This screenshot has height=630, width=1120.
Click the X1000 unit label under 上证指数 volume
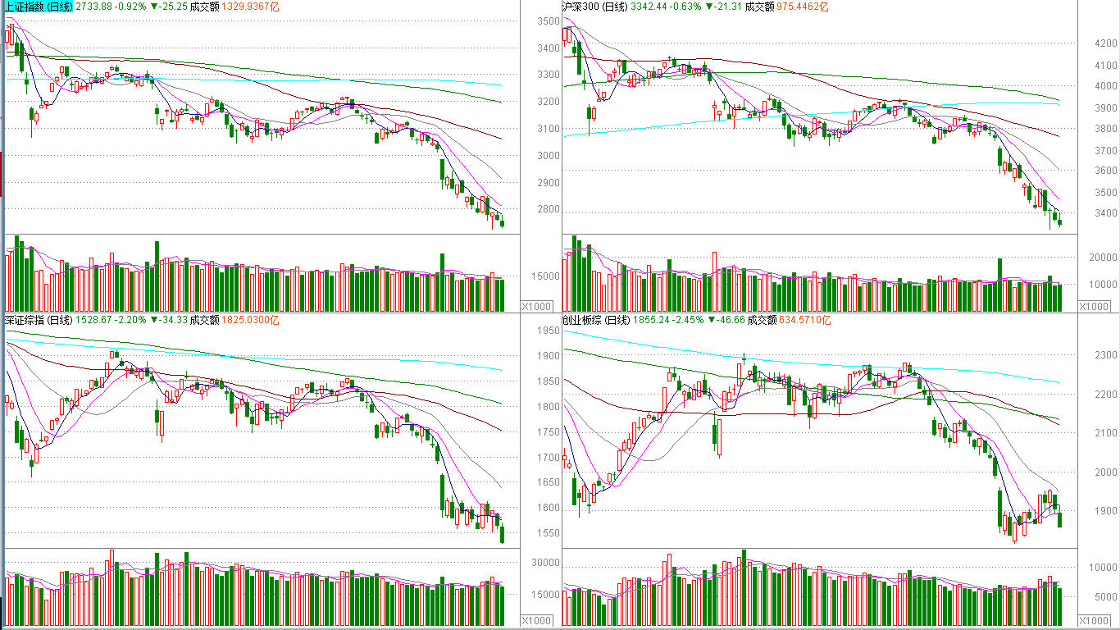[x=538, y=306]
